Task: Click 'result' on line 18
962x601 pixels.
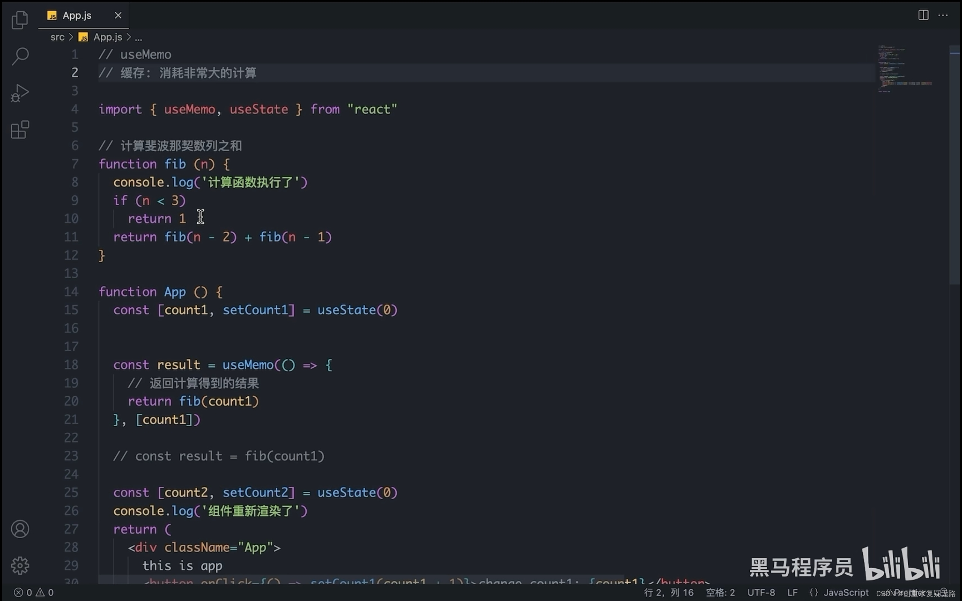Action: [x=178, y=364]
